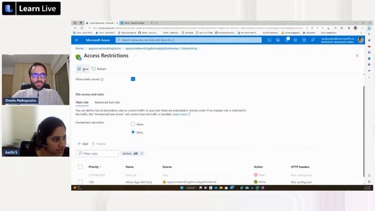Image resolution: width=375 pixels, height=211 pixels.
Task: Select Allow for unmatched rule action
Action: click(133, 124)
